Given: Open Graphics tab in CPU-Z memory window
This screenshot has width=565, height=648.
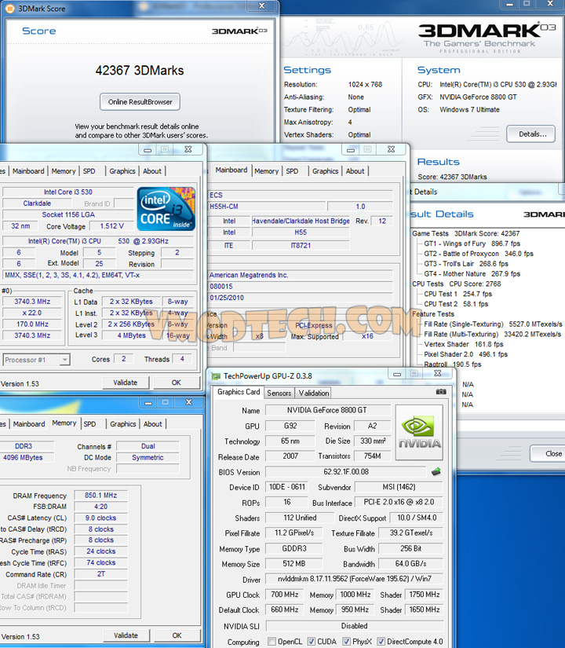Looking at the screenshot, I should pyautogui.click(x=123, y=424).
